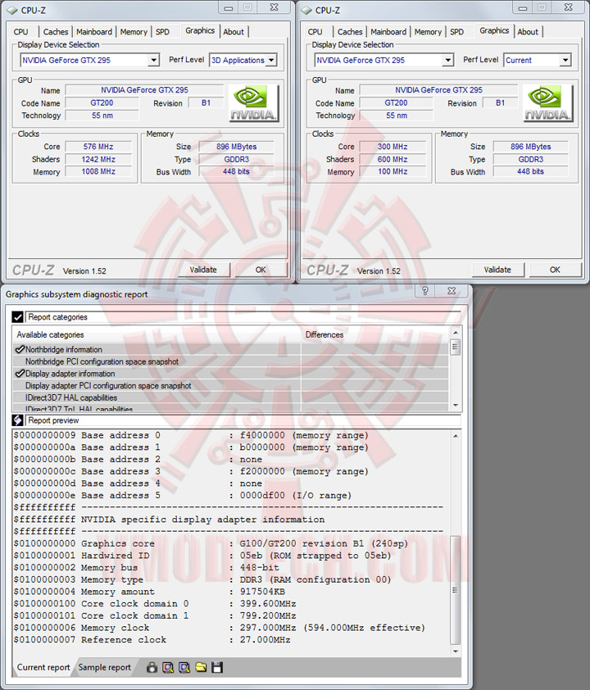Viewport: 590px width, 690px height.
Task: Click OK in left CPU-Z window
Action: pyautogui.click(x=261, y=270)
